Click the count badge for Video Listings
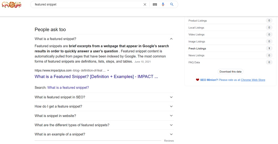The image size is (278, 144). pyautogui.click(x=269, y=34)
